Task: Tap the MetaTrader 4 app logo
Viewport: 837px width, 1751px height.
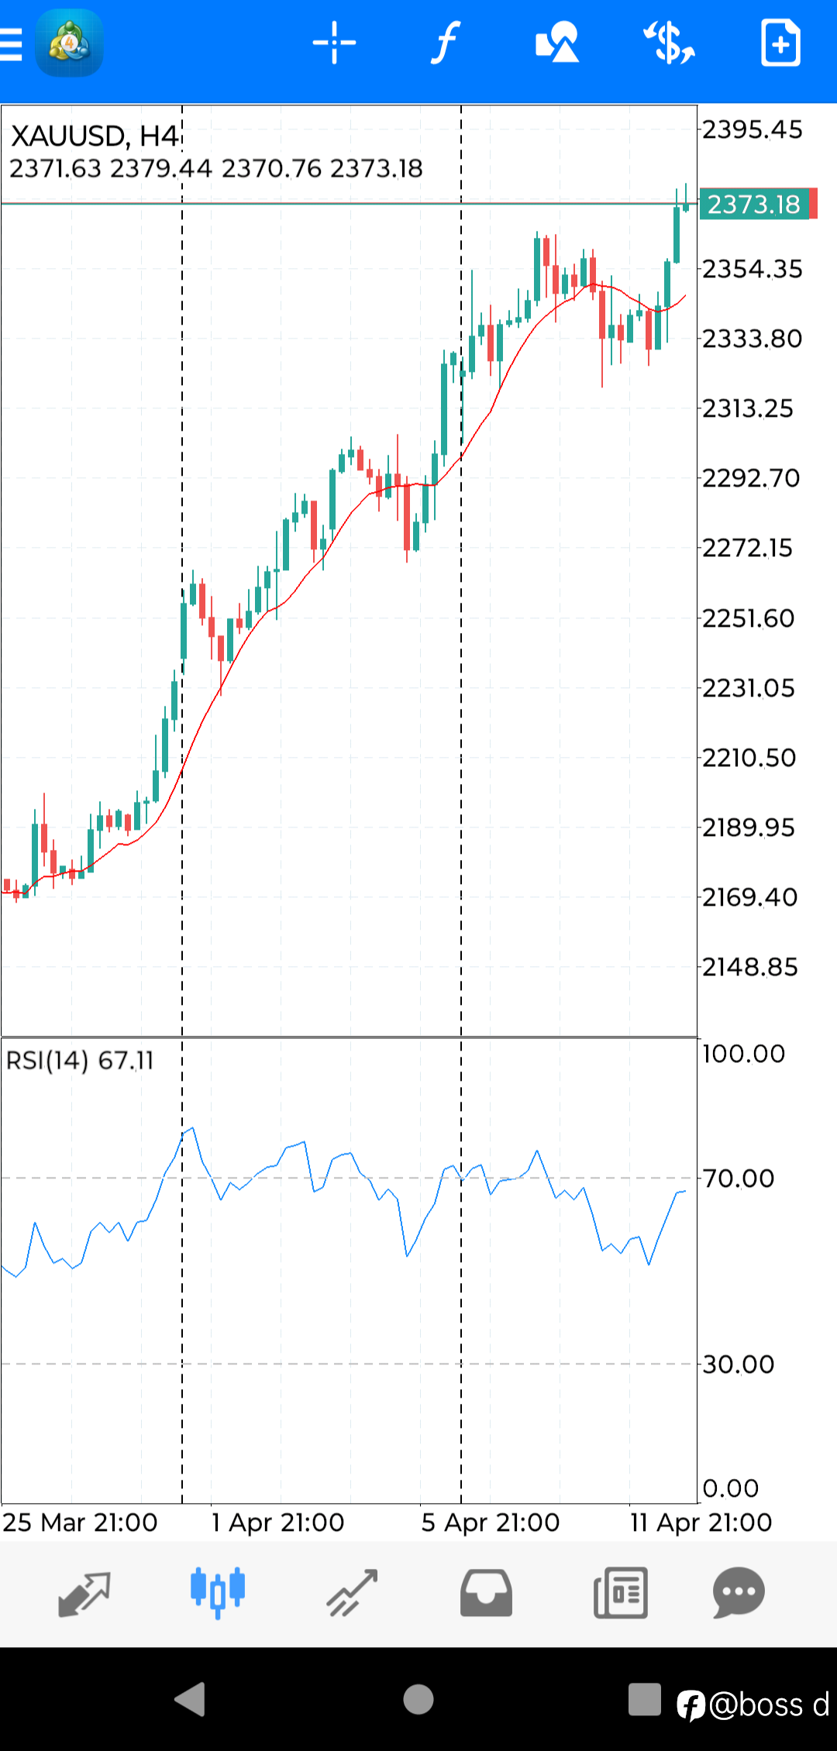Action: (x=69, y=43)
